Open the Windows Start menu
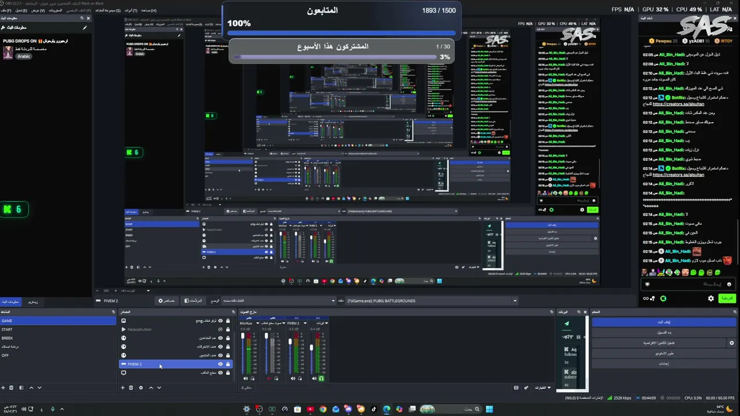 pos(489,409)
